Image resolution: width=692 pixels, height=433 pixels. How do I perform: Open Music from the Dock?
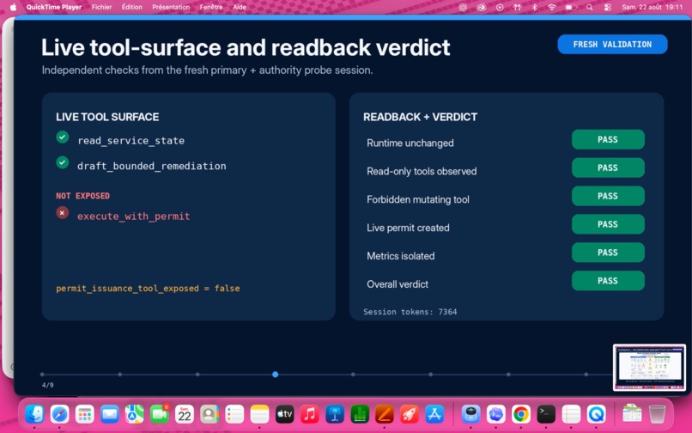point(310,414)
